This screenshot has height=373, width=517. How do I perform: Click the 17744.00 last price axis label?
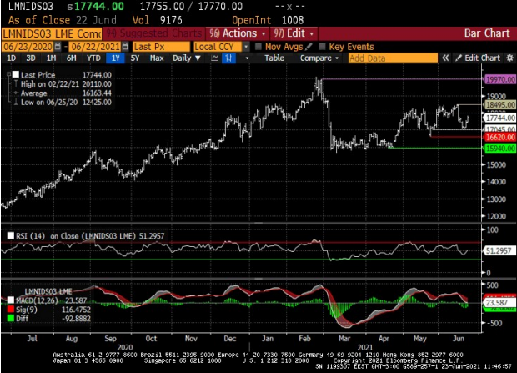(x=500, y=118)
